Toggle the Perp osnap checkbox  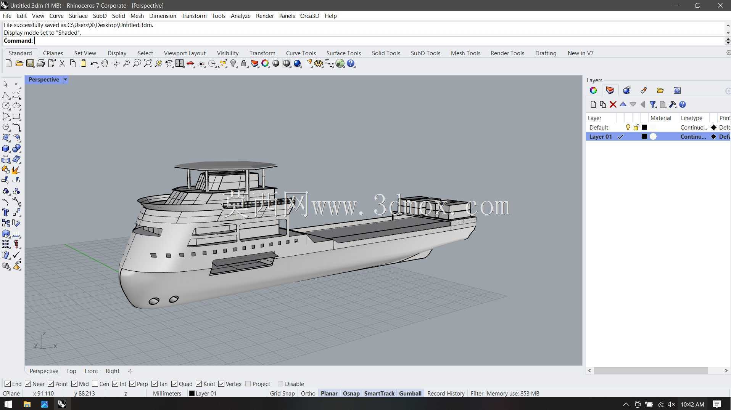[132, 384]
